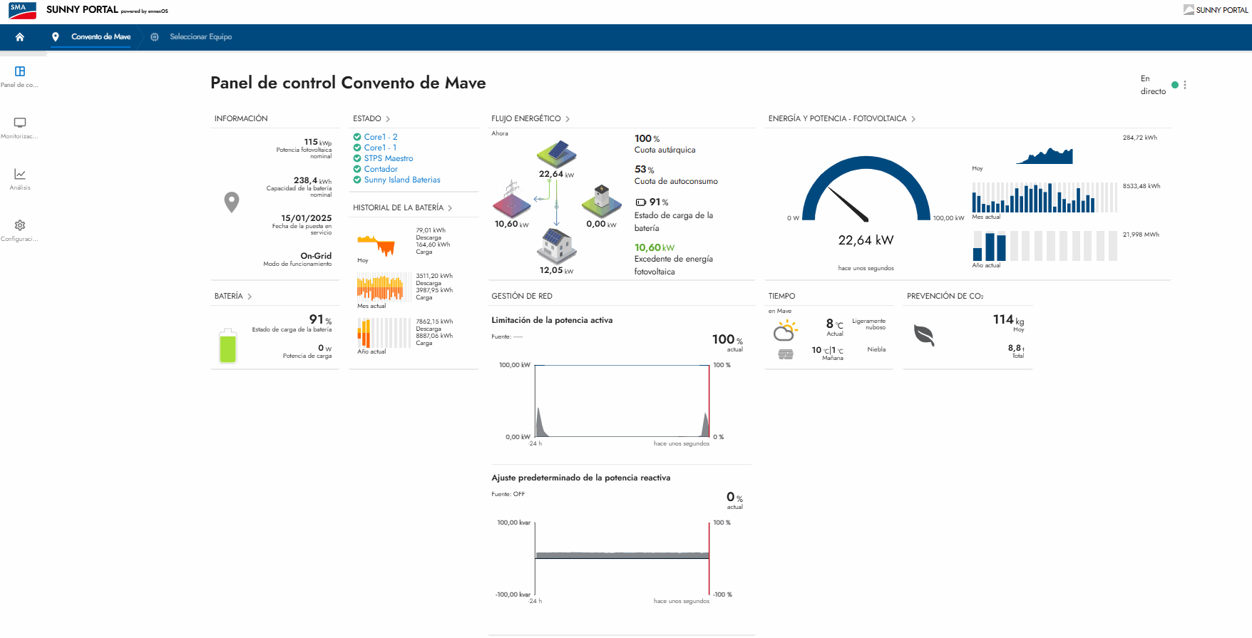Open the Análisis chart icon
Viewport: 1252px width, 638px height.
click(x=20, y=174)
